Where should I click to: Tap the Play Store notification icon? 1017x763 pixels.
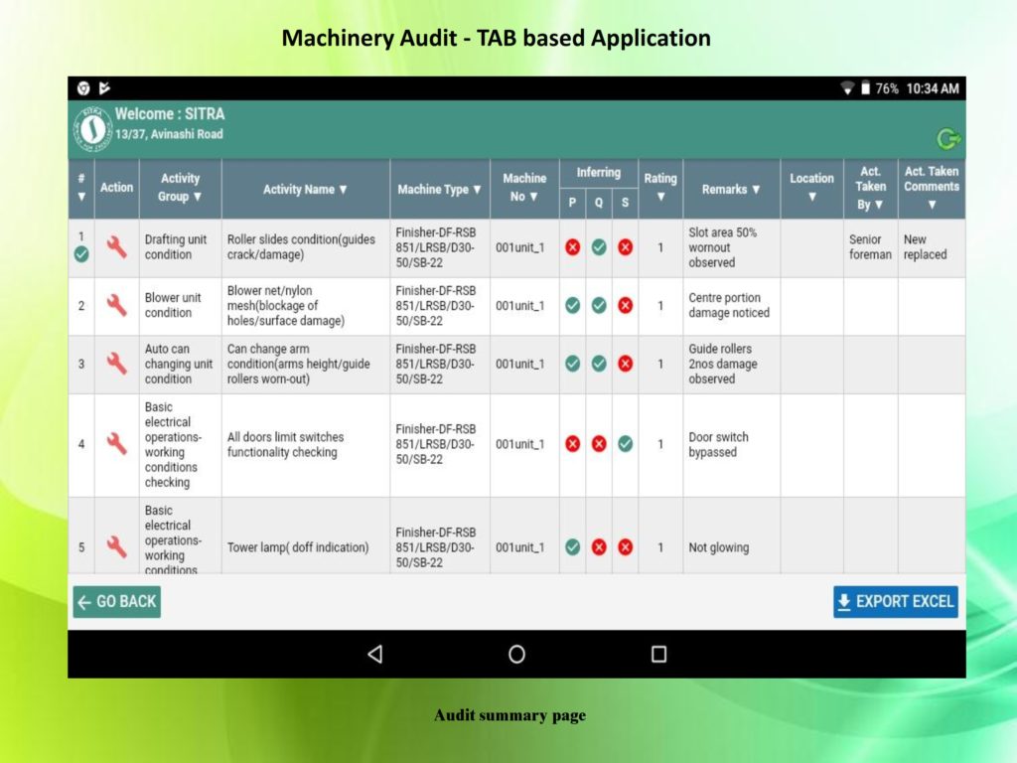click(104, 88)
